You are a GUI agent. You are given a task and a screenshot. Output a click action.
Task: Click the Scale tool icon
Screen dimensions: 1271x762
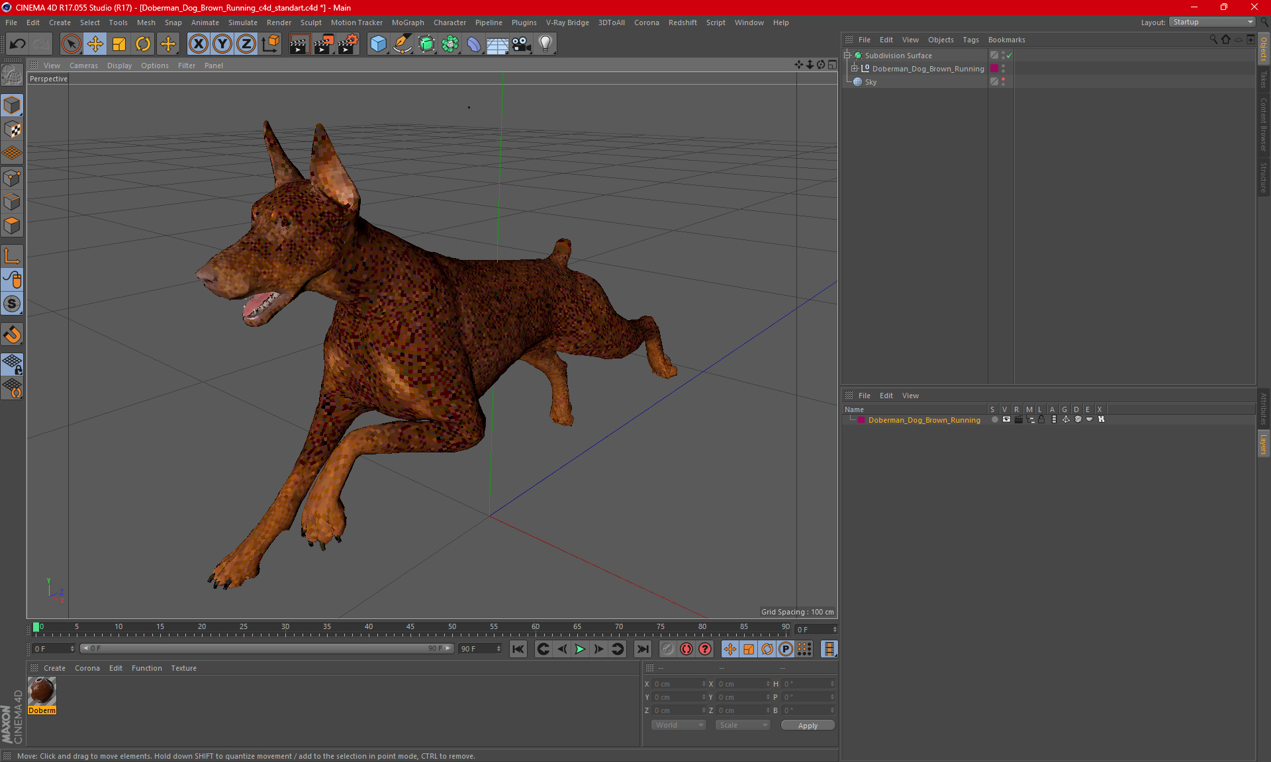[119, 44]
